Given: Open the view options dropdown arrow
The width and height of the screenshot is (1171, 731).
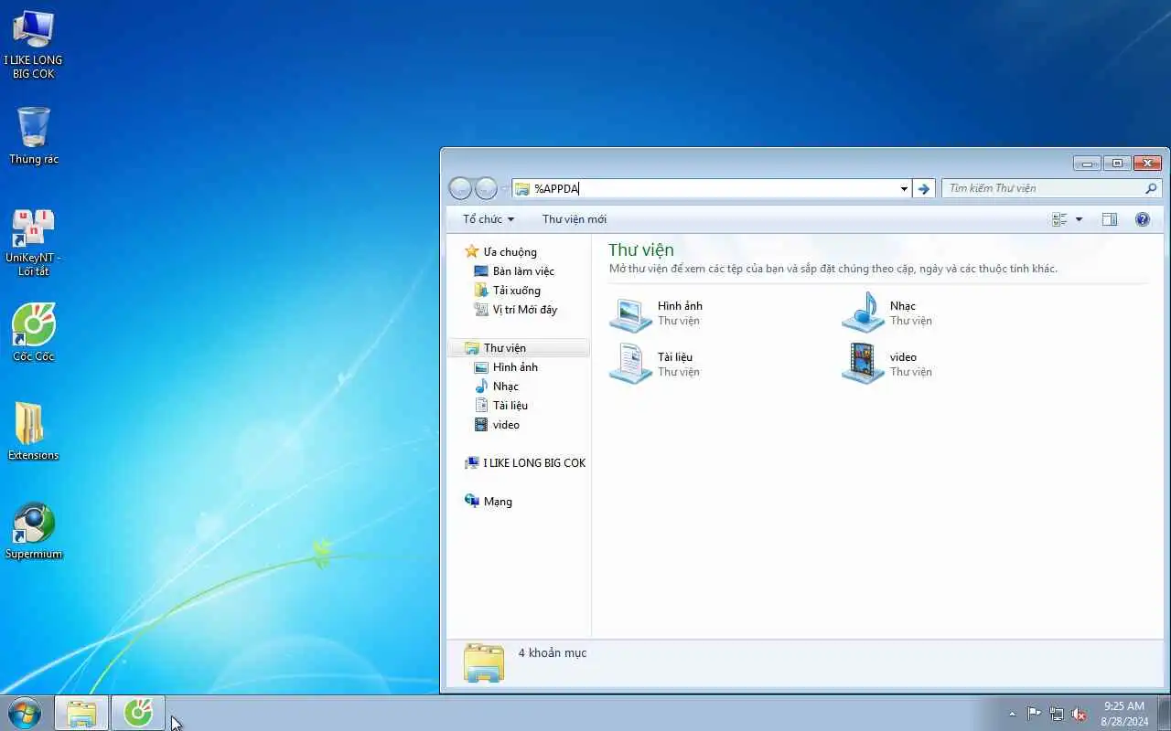Looking at the screenshot, I should coord(1079,219).
